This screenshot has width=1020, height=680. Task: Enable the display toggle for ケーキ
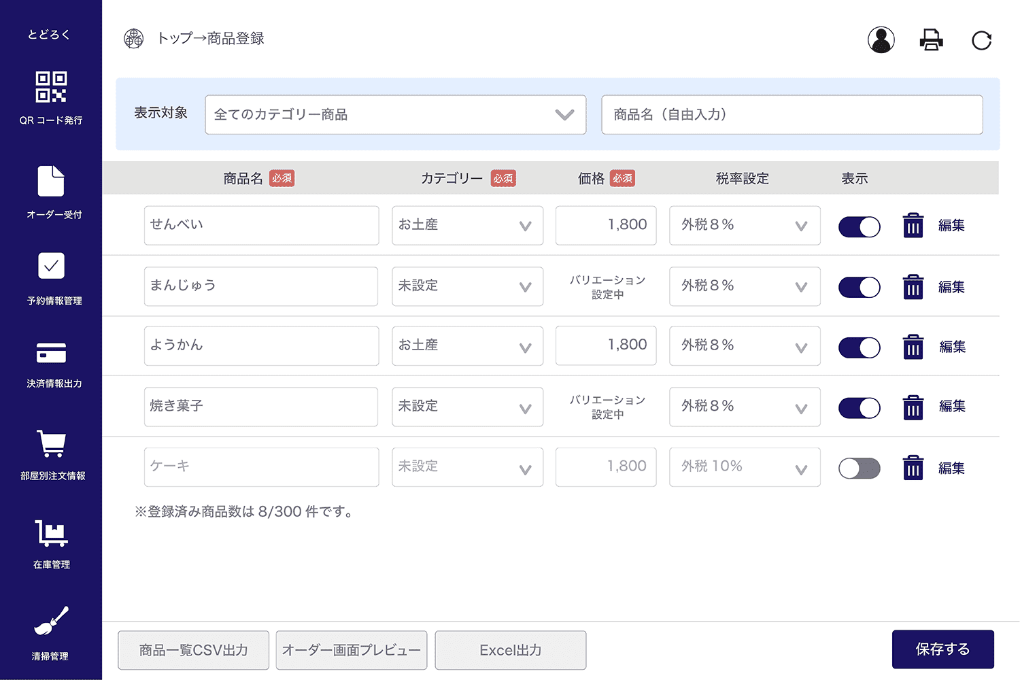(859, 468)
